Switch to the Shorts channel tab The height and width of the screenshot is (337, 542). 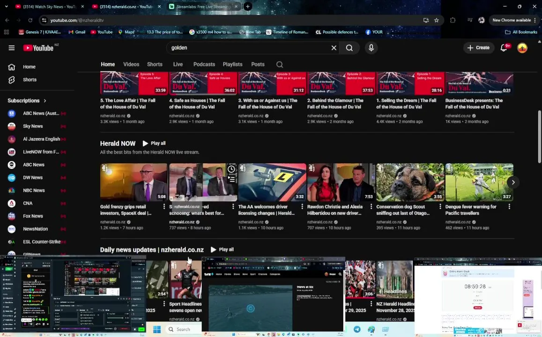(155, 65)
